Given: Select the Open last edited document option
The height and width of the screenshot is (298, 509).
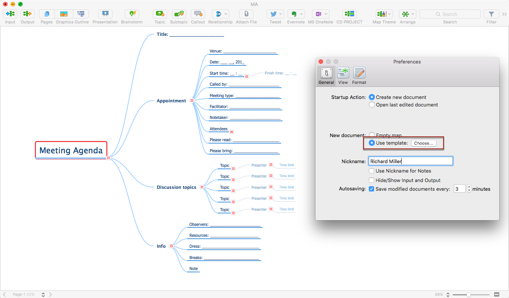Looking at the screenshot, I should coord(372,105).
